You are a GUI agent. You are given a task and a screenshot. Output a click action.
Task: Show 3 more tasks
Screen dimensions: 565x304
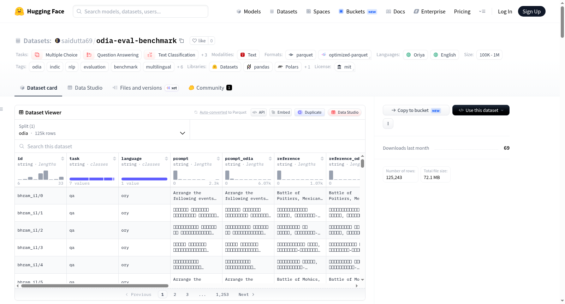[x=204, y=55]
